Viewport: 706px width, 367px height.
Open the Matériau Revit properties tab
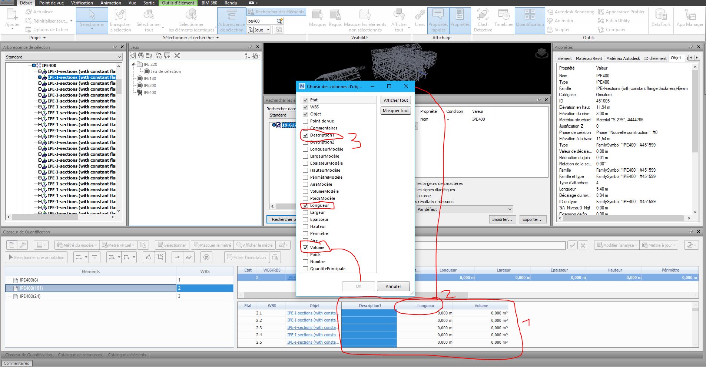click(589, 58)
